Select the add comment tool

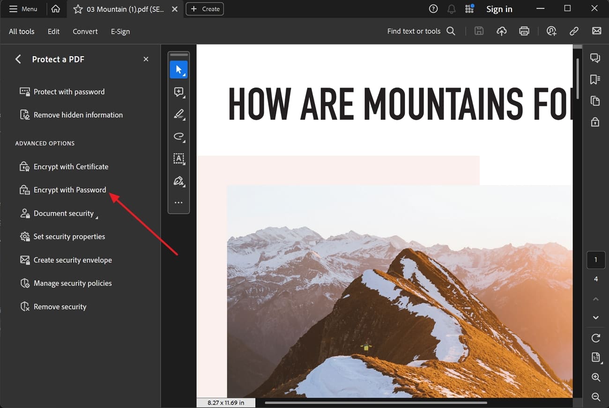178,92
